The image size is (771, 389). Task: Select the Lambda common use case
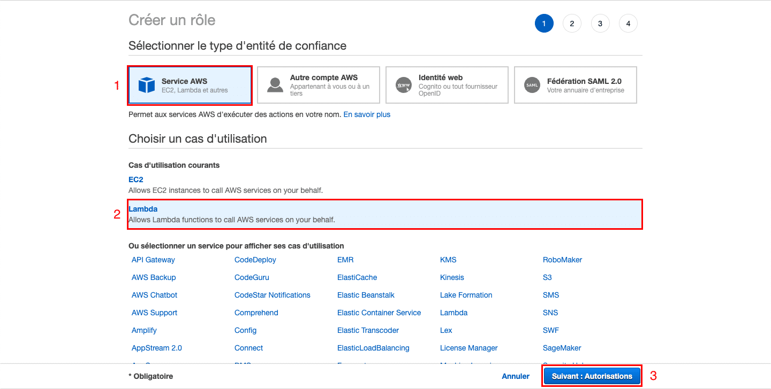tap(385, 214)
